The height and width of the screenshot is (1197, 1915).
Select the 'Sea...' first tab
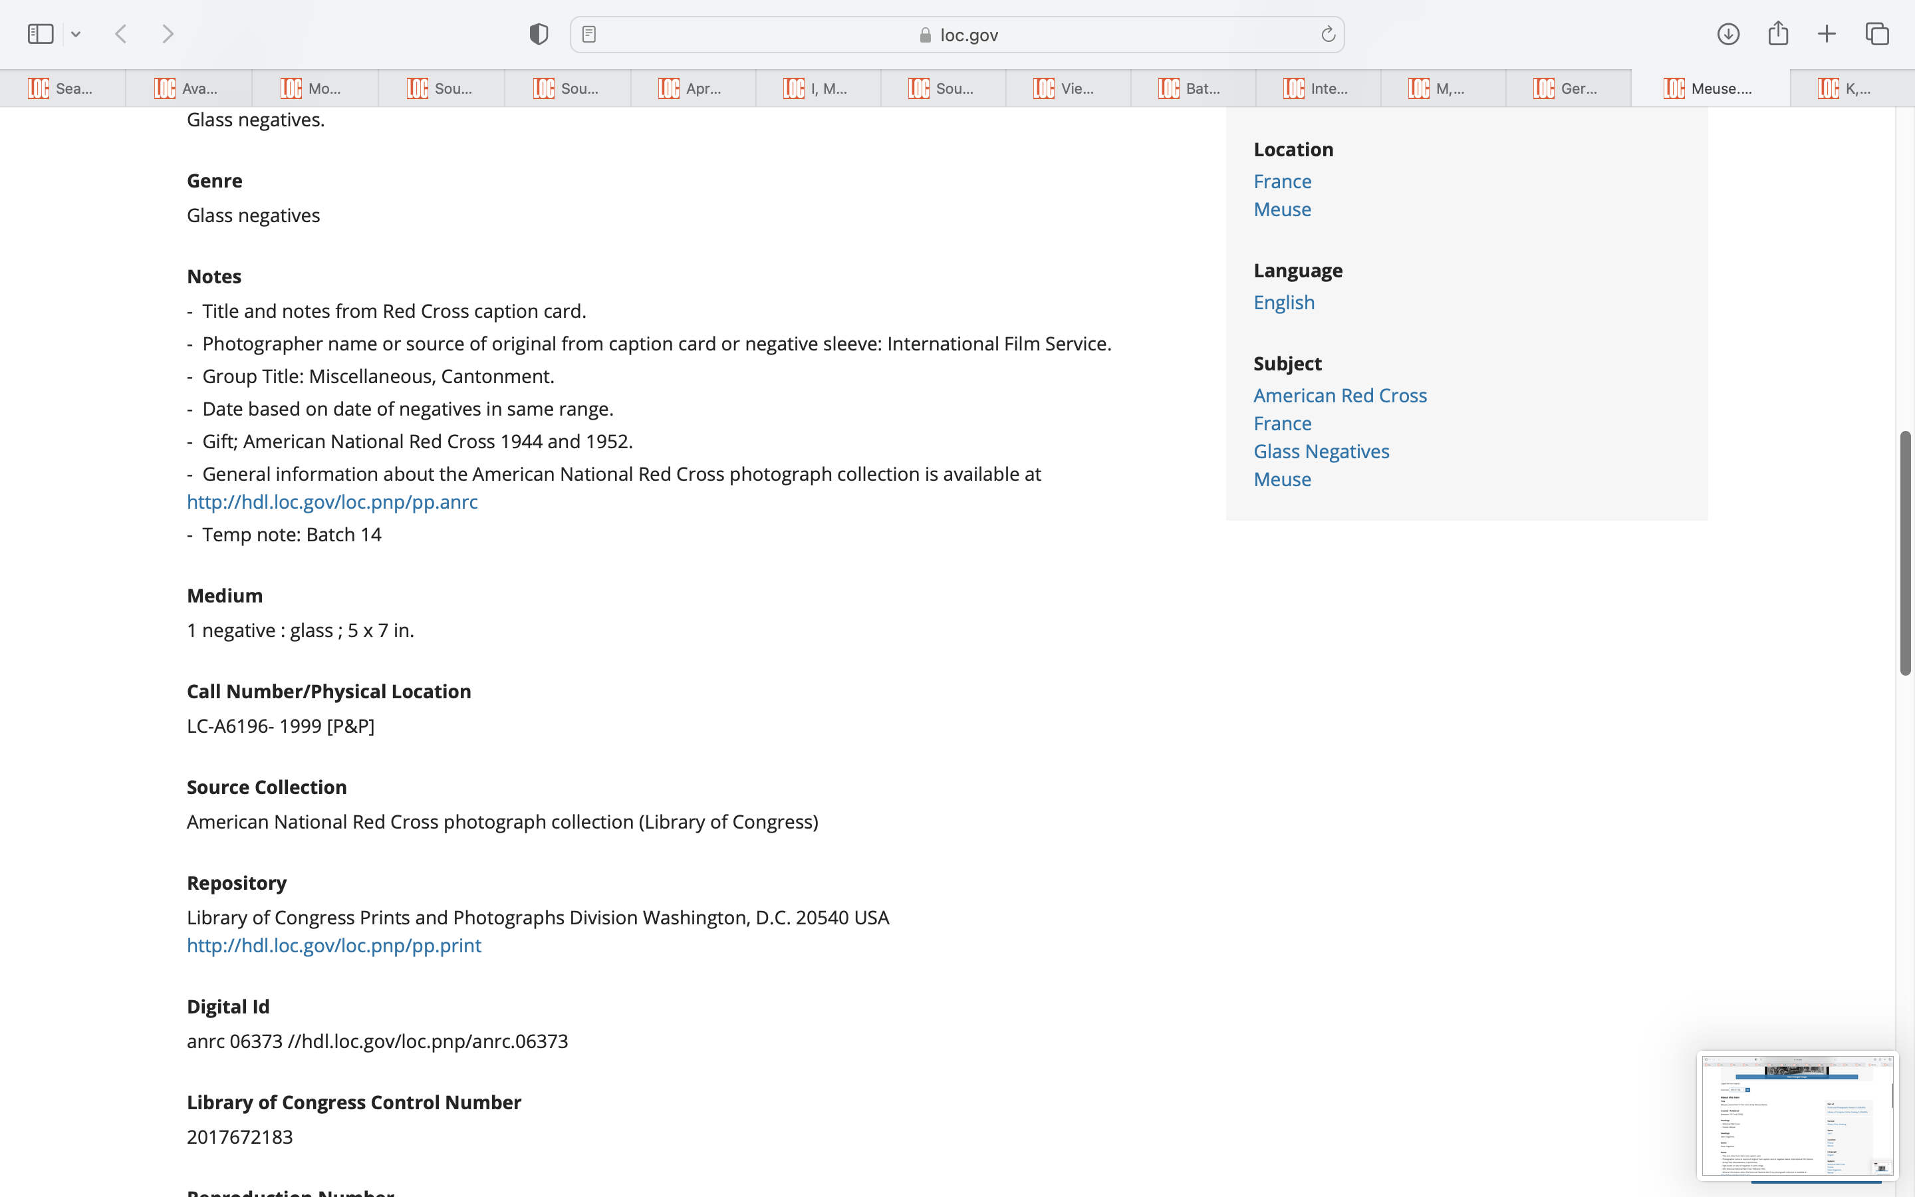point(63,88)
